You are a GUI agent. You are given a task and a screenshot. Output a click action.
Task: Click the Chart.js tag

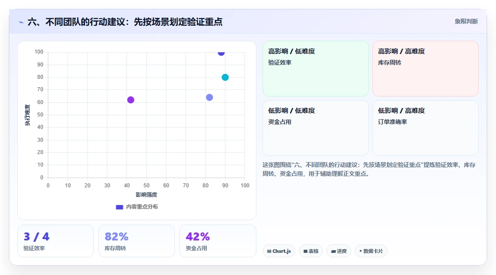click(x=279, y=251)
